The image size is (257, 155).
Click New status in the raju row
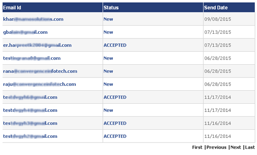[x=108, y=84]
